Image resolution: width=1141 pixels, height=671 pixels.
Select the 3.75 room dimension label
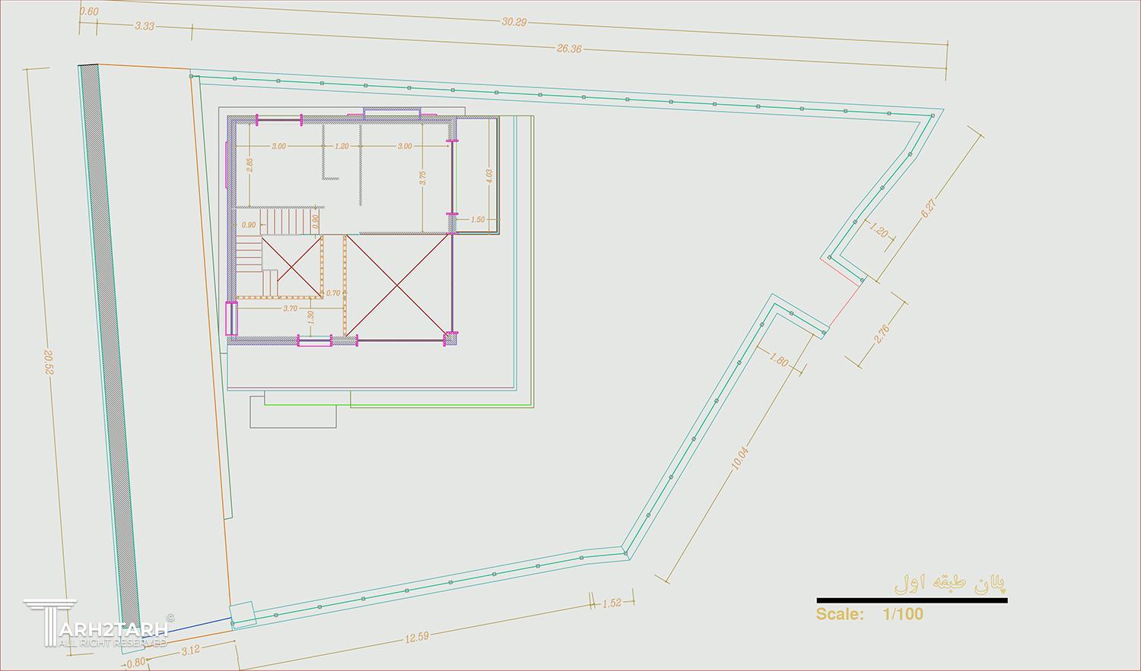(x=422, y=177)
